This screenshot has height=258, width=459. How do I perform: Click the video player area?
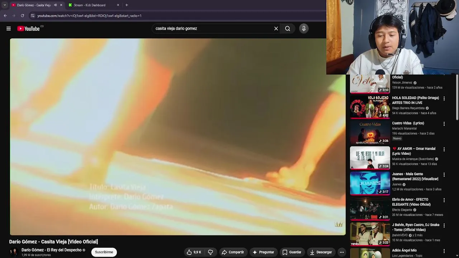(x=178, y=137)
